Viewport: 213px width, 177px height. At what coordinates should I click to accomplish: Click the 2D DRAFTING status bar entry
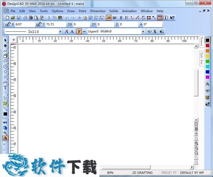tap(142, 173)
